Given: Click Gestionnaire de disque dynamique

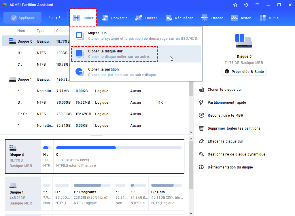Looking at the screenshot, I should coord(236,154).
